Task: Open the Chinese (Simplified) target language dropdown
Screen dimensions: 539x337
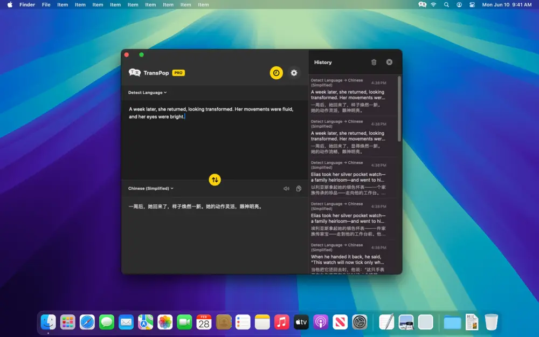Action: [x=151, y=188]
